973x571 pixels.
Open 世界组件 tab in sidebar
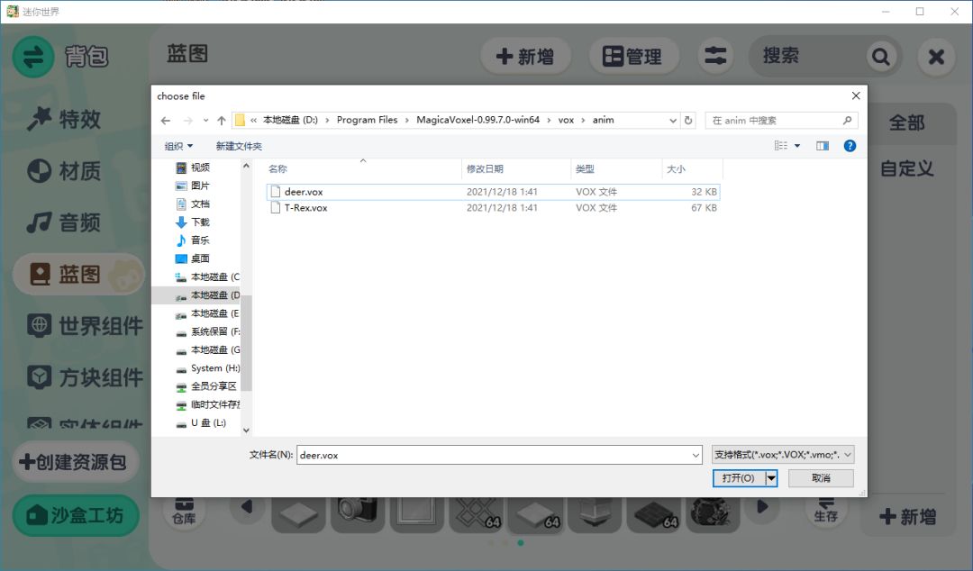[x=85, y=325]
